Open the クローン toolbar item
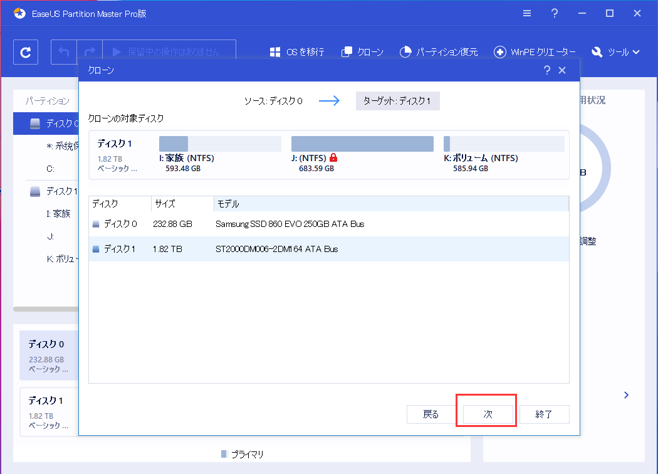 pyautogui.click(x=362, y=52)
